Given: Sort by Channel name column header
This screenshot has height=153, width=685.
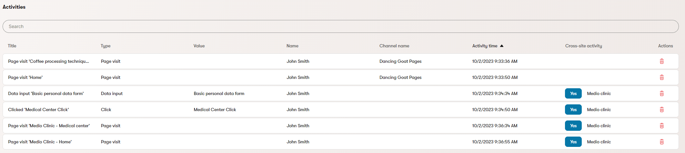Looking at the screenshot, I should click(x=394, y=46).
